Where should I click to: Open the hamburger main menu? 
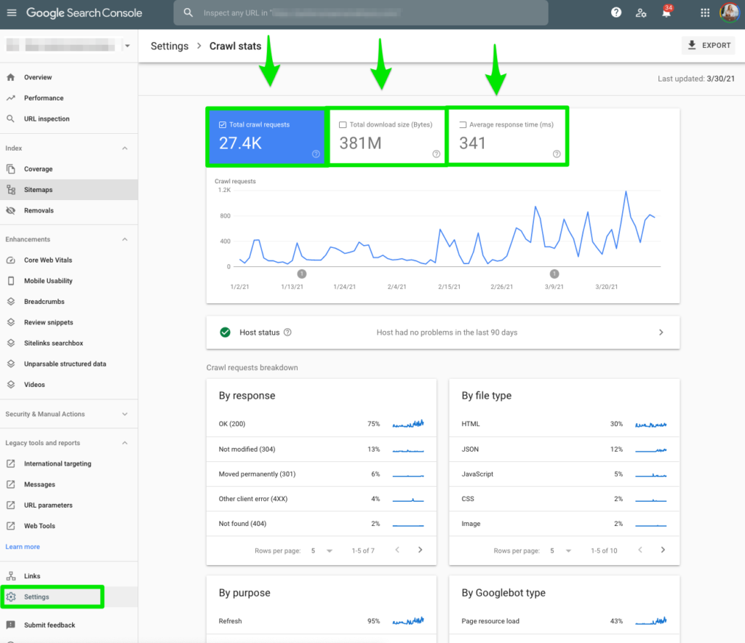pos(12,12)
